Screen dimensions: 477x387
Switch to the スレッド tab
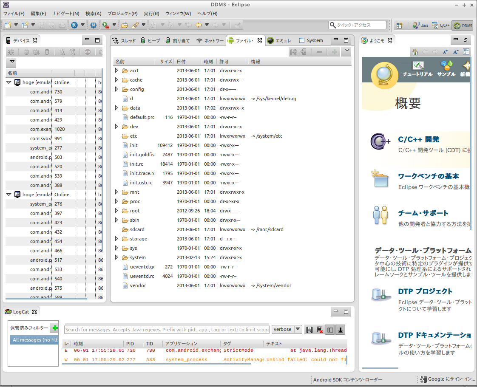[x=125, y=40]
